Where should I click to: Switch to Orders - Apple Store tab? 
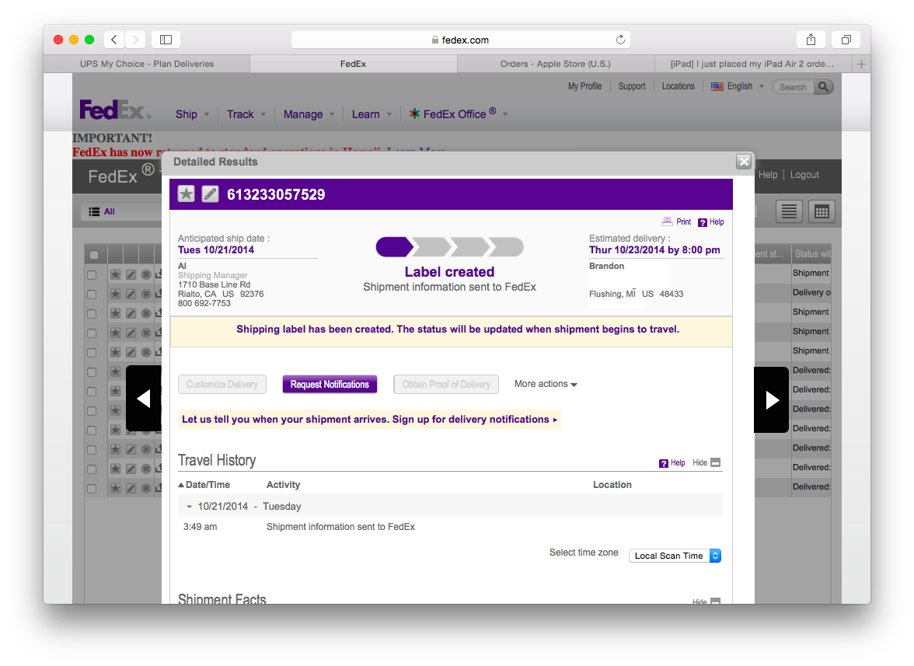[x=556, y=64]
